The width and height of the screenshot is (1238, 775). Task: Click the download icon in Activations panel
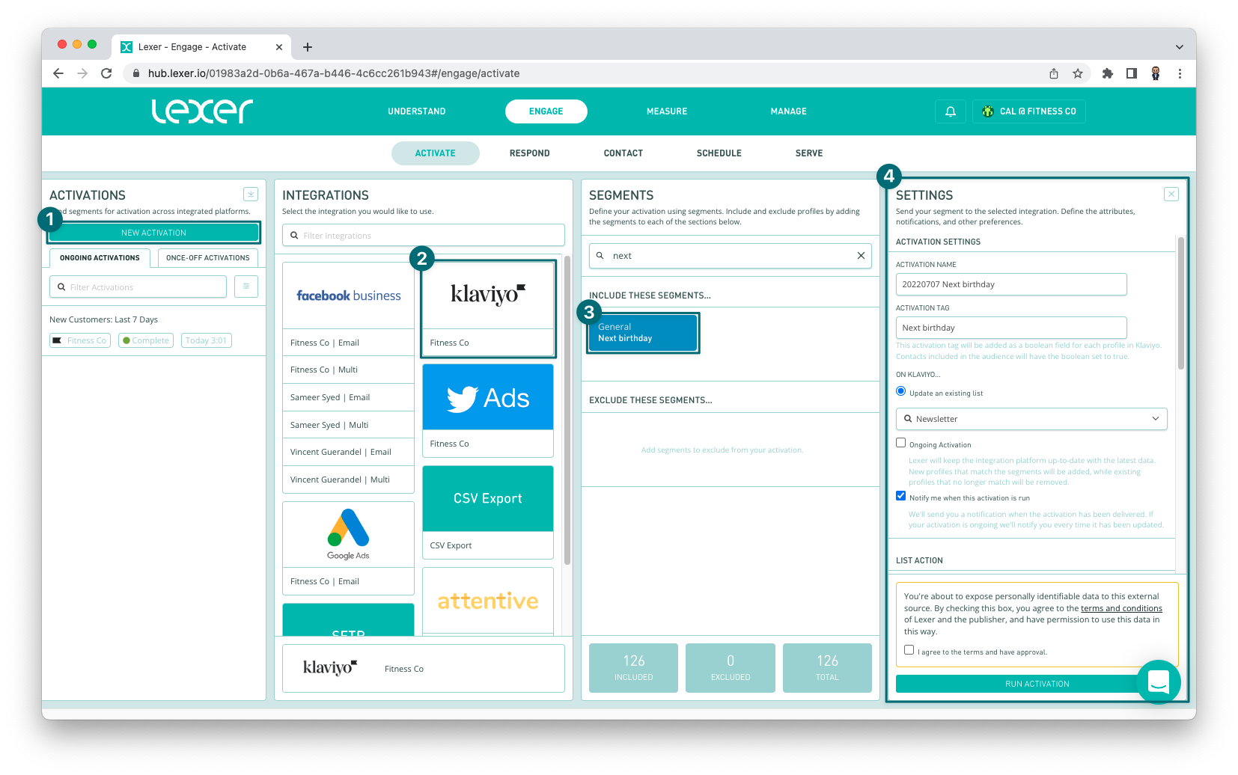(251, 194)
